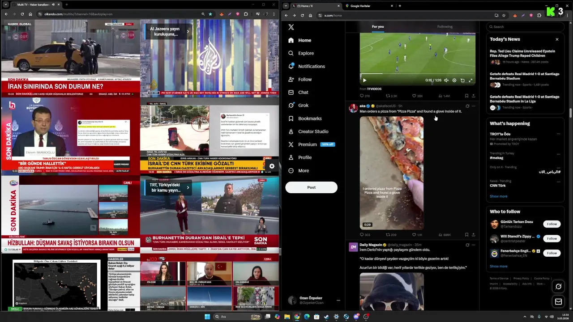Screen dimensions: 573x322
Task: Follow Günlük Tarkan Dozu
Action: [x=552, y=224]
